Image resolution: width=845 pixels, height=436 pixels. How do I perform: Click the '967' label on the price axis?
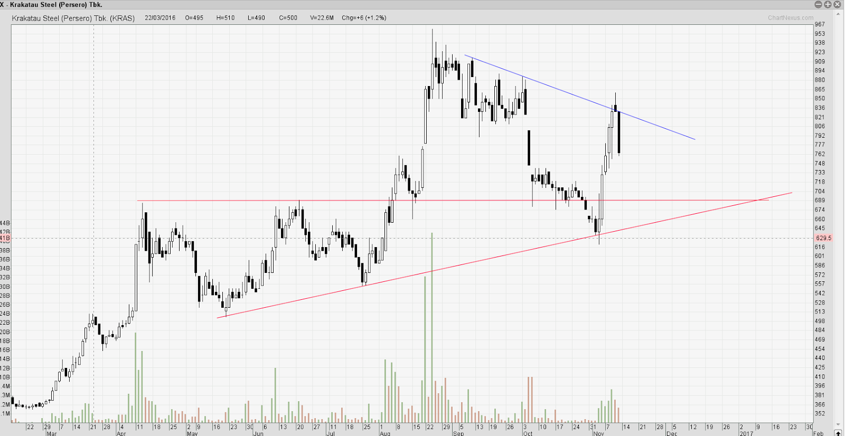click(820, 24)
